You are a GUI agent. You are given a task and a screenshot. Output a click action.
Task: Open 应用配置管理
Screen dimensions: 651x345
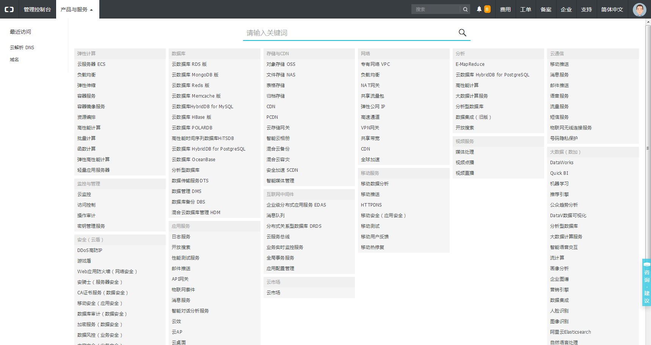pyautogui.click(x=280, y=269)
